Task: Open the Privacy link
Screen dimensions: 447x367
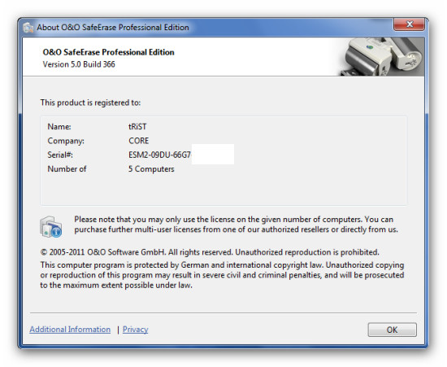Action: pos(135,330)
